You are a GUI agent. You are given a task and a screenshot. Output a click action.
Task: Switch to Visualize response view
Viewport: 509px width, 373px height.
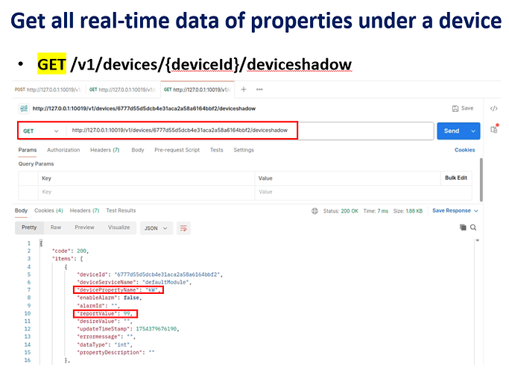pos(118,228)
